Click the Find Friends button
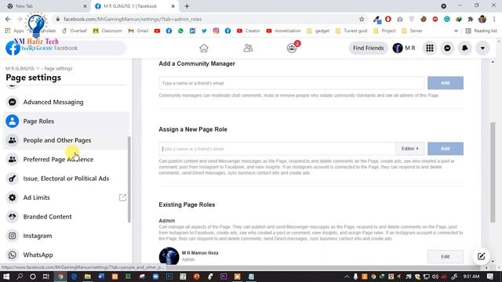 [x=368, y=48]
